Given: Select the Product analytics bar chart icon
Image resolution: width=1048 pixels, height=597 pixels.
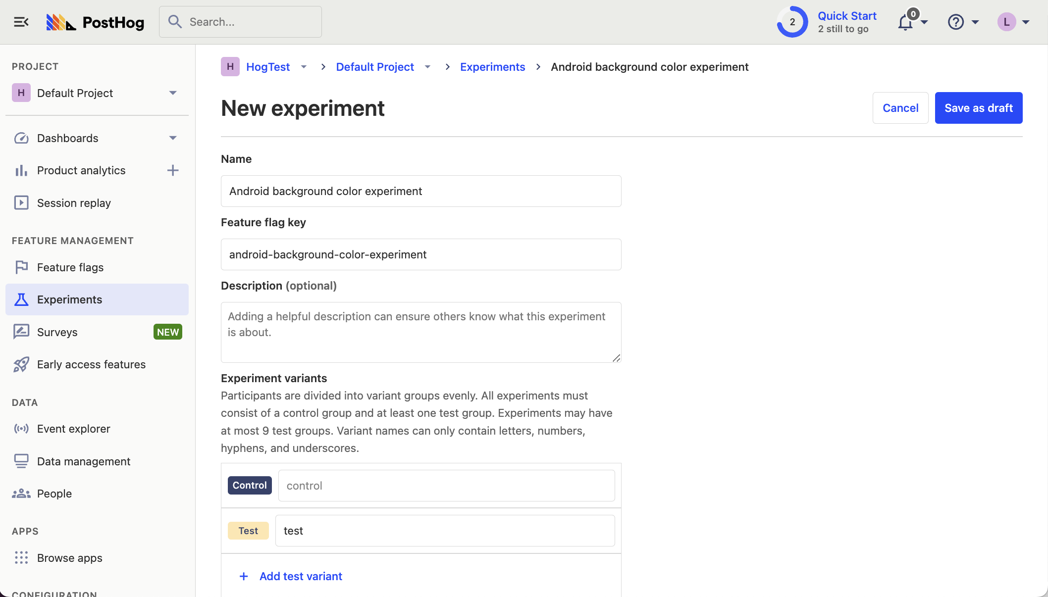Looking at the screenshot, I should 21,170.
